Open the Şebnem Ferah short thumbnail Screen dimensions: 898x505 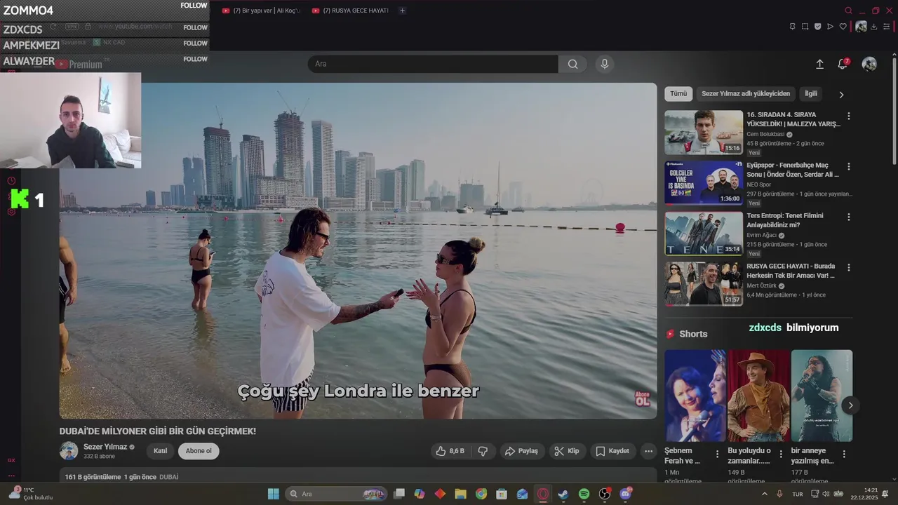point(695,396)
